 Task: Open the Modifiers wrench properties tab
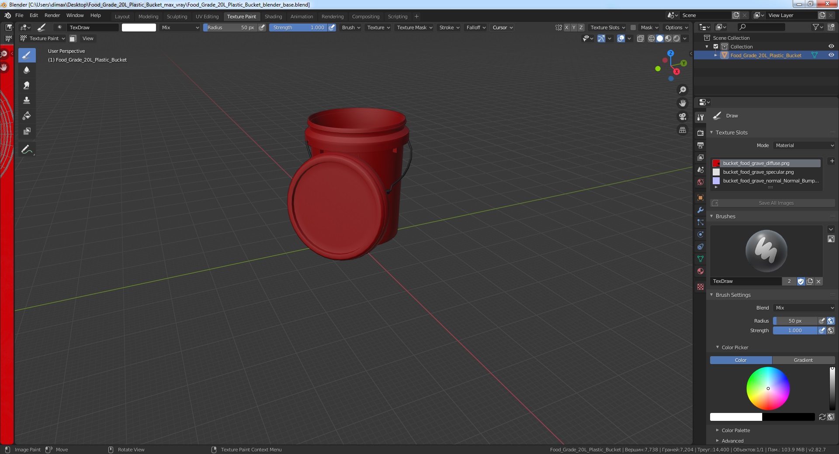700,210
